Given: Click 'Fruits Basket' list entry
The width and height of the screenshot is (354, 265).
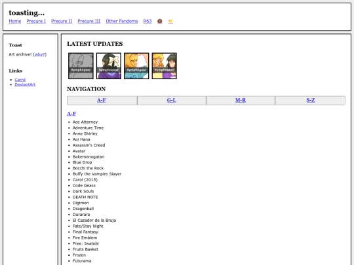Looking at the screenshot, I should coord(85,249).
